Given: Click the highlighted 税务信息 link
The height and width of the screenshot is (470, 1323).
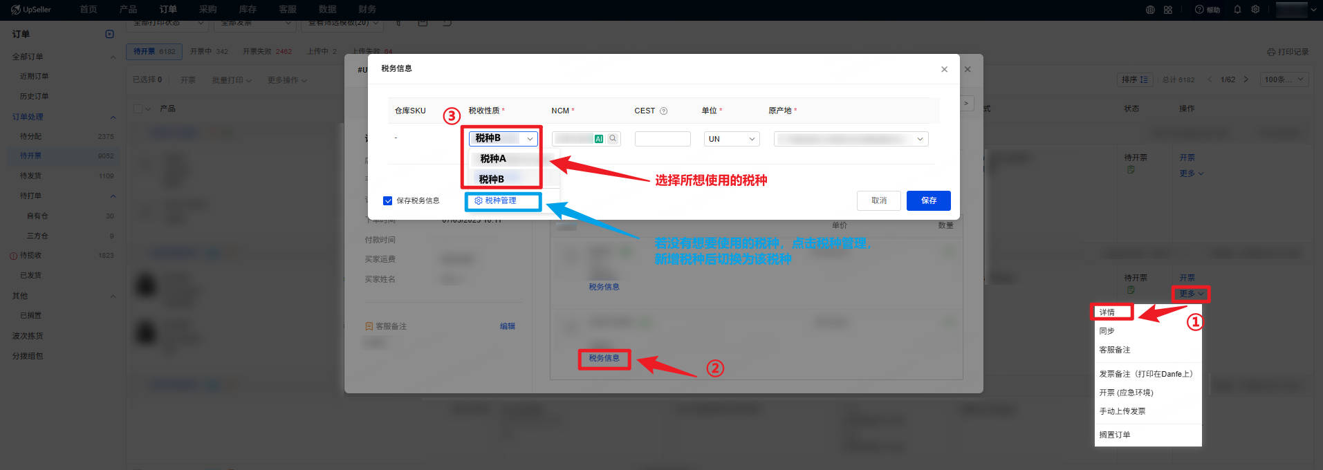Looking at the screenshot, I should pos(604,358).
